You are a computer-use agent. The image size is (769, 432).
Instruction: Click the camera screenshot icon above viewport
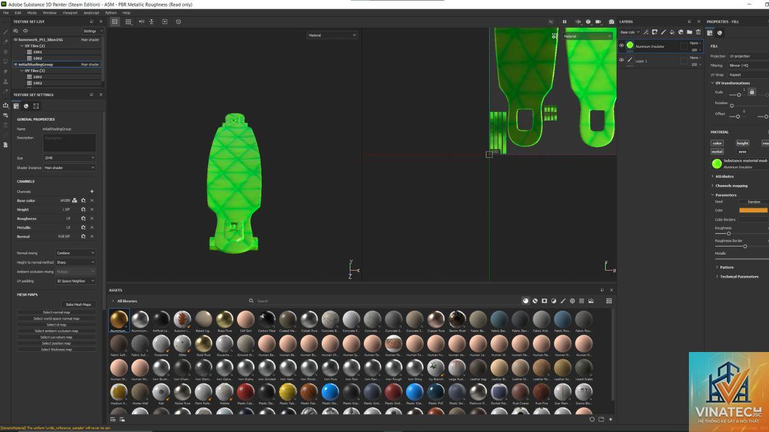pos(611,22)
